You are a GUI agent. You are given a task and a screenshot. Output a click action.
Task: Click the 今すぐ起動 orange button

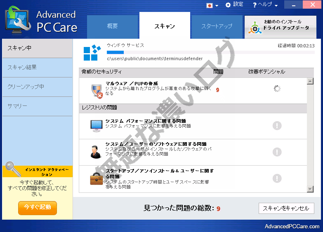38,208
